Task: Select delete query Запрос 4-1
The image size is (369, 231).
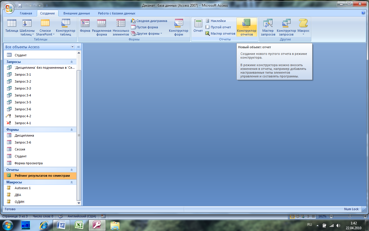Action: coord(40,123)
